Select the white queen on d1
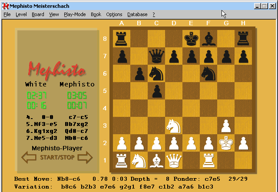The width and height of the screenshot is (278, 192). 174,160
